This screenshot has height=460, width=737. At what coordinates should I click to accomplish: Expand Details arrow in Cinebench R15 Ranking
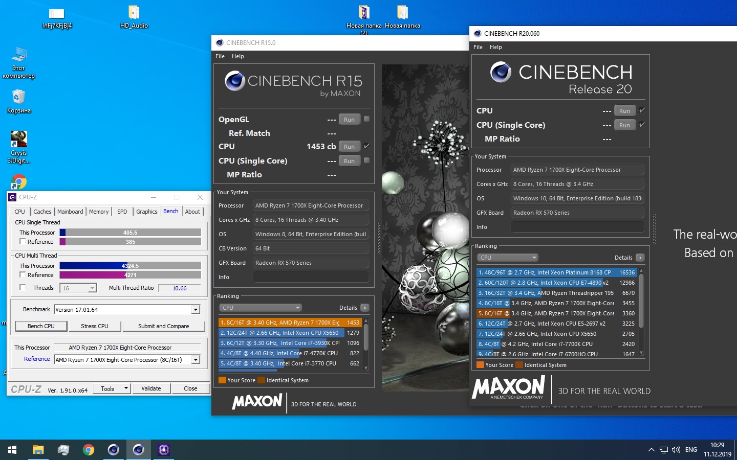pos(365,308)
